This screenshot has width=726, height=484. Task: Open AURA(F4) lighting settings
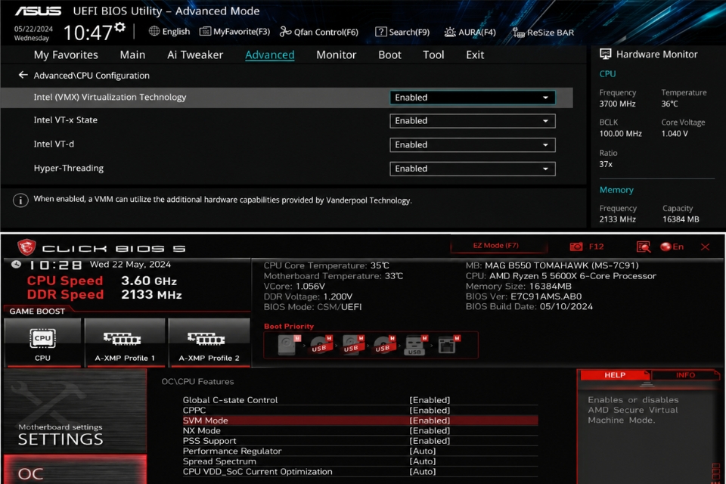(470, 32)
